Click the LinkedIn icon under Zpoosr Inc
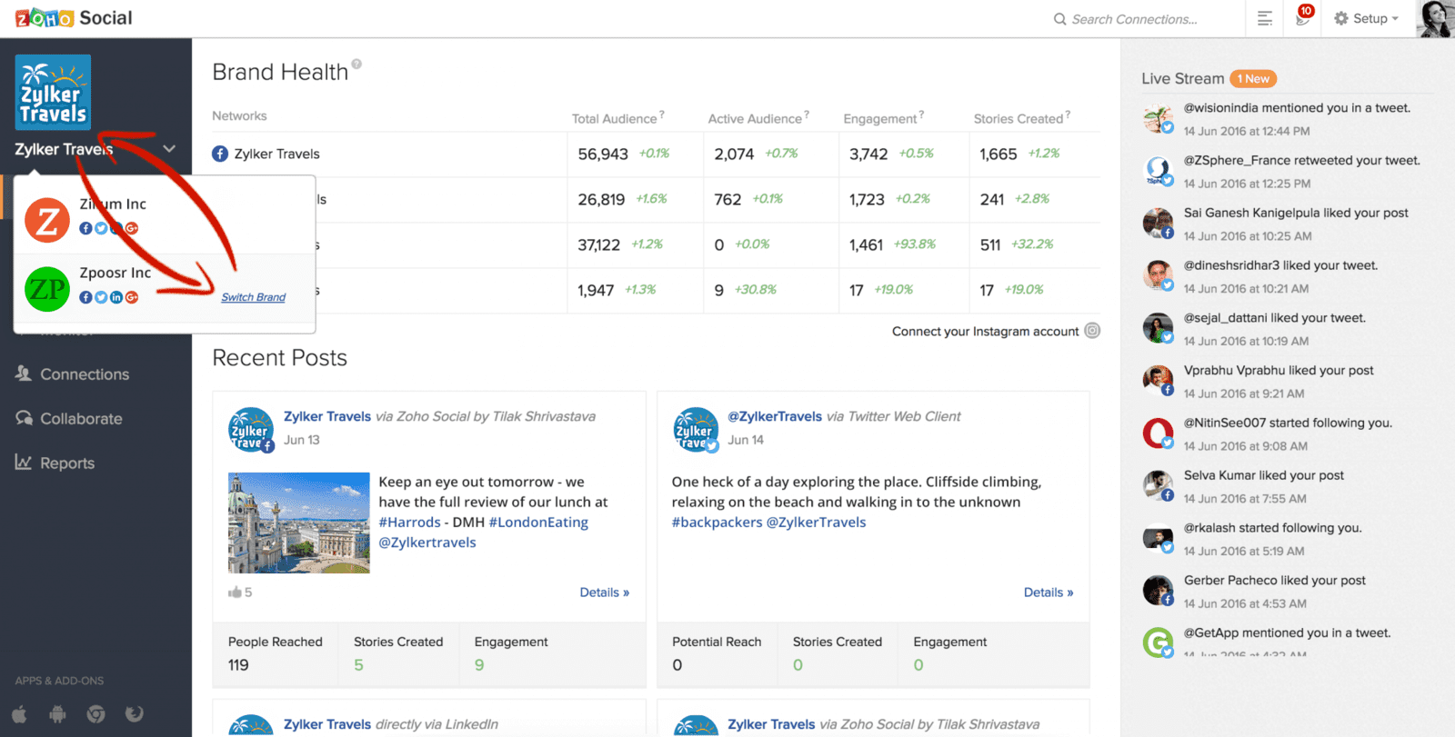 pos(116,297)
